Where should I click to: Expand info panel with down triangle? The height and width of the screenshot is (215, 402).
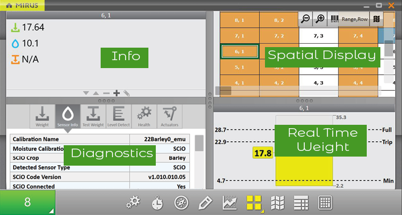point(86,93)
